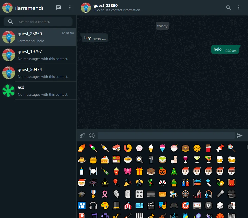248x218 pixels.
Task: Insert the lollipop emoji
Action: coord(232,148)
